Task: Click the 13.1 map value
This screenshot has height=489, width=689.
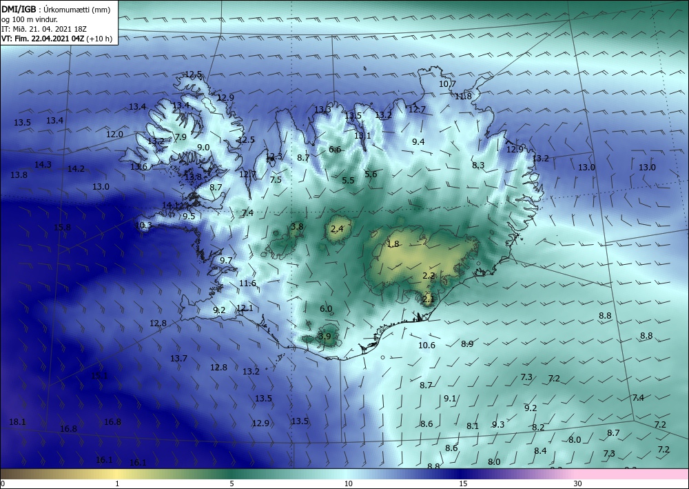Action: tap(362, 135)
